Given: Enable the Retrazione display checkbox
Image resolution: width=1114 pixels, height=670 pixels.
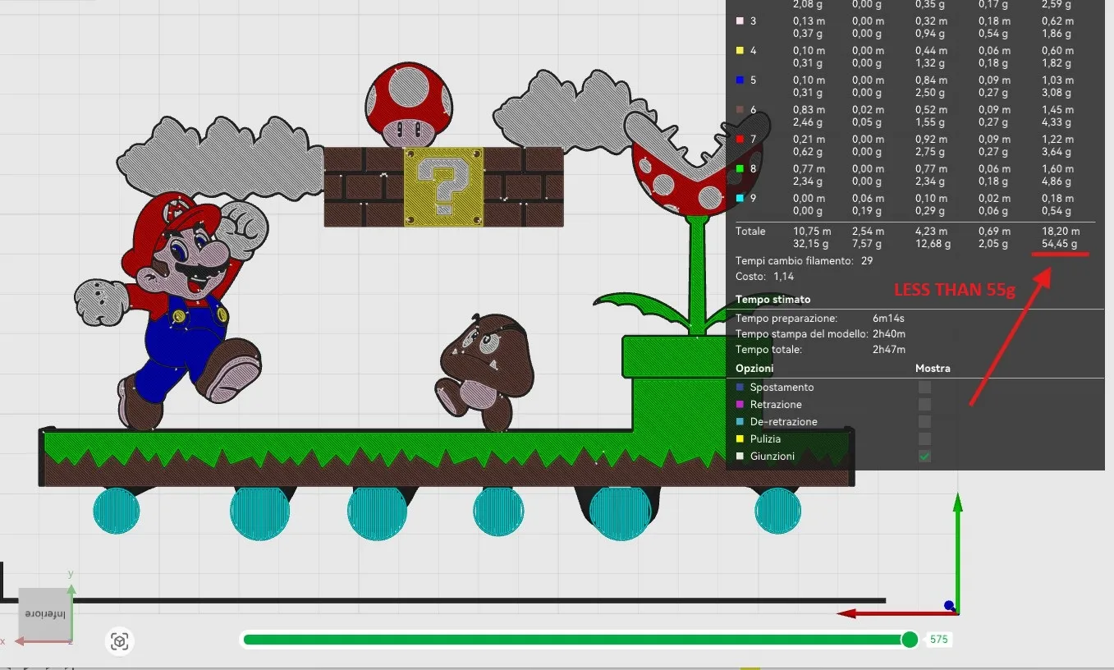Looking at the screenshot, I should click(925, 404).
